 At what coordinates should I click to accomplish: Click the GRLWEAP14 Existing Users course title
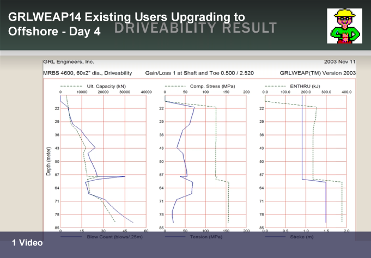click(x=126, y=24)
